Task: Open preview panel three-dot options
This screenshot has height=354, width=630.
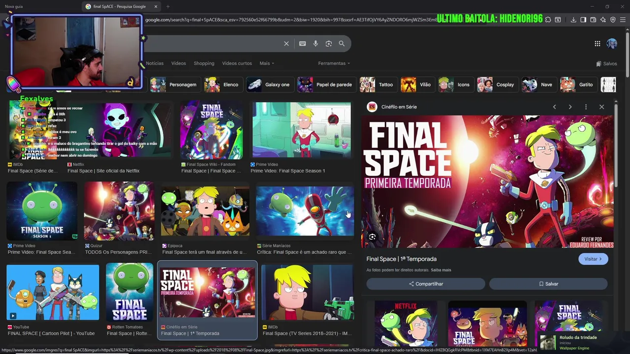Action: click(x=586, y=107)
